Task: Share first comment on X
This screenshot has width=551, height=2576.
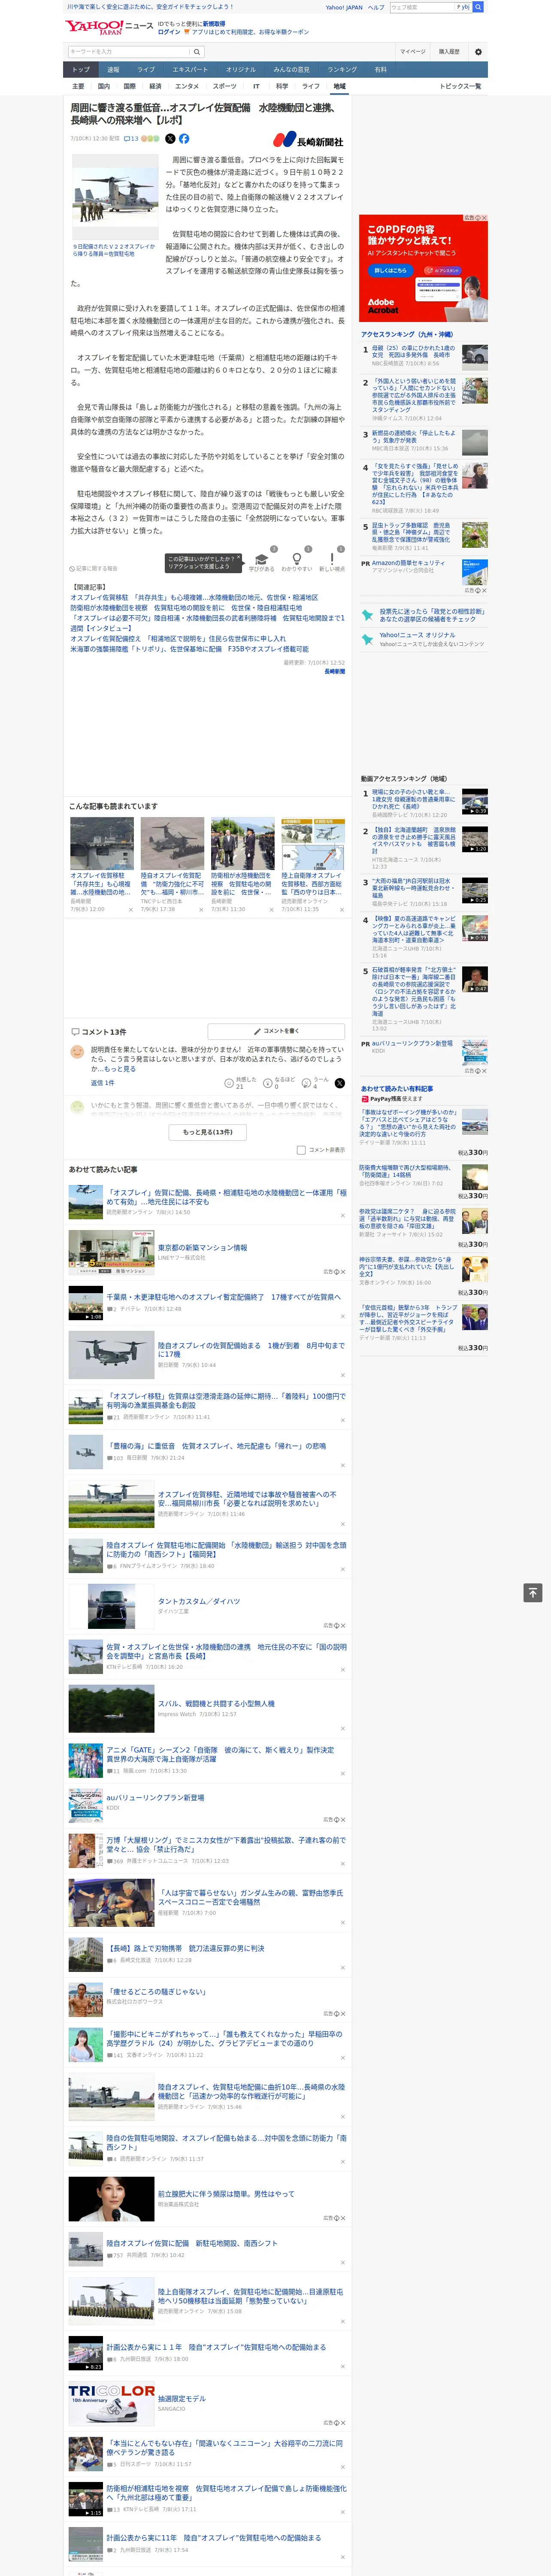Action: [x=340, y=1083]
